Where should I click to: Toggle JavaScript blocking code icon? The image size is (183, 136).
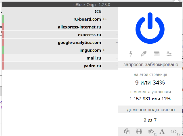pos(174,131)
